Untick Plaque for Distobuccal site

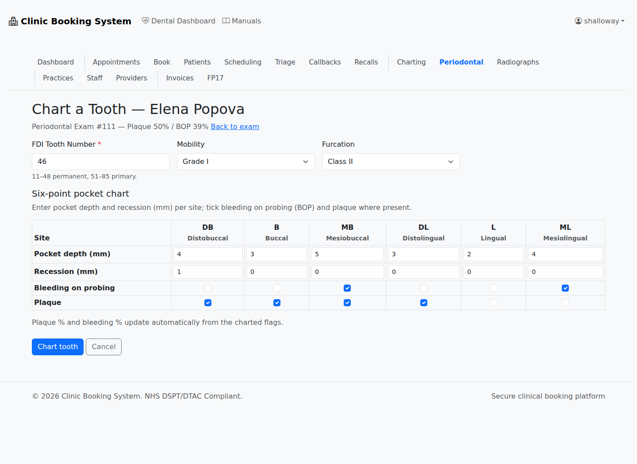click(x=208, y=303)
